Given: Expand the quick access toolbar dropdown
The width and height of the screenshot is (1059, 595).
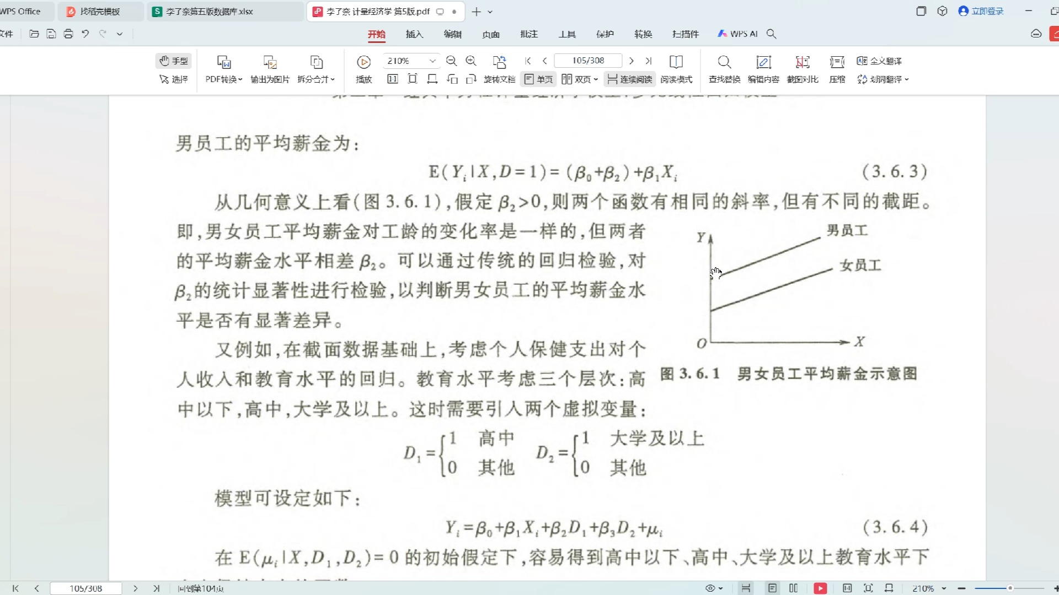Looking at the screenshot, I should (120, 34).
